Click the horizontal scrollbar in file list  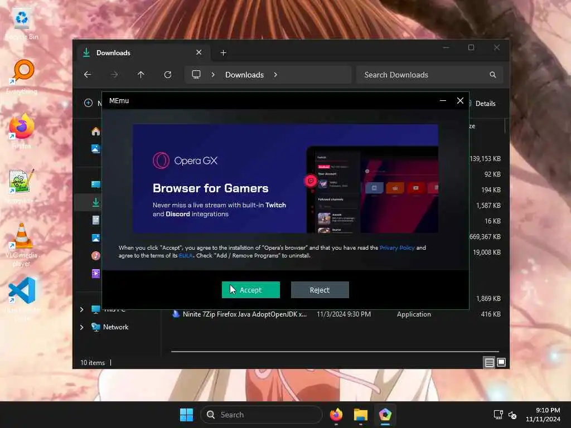coord(335,352)
